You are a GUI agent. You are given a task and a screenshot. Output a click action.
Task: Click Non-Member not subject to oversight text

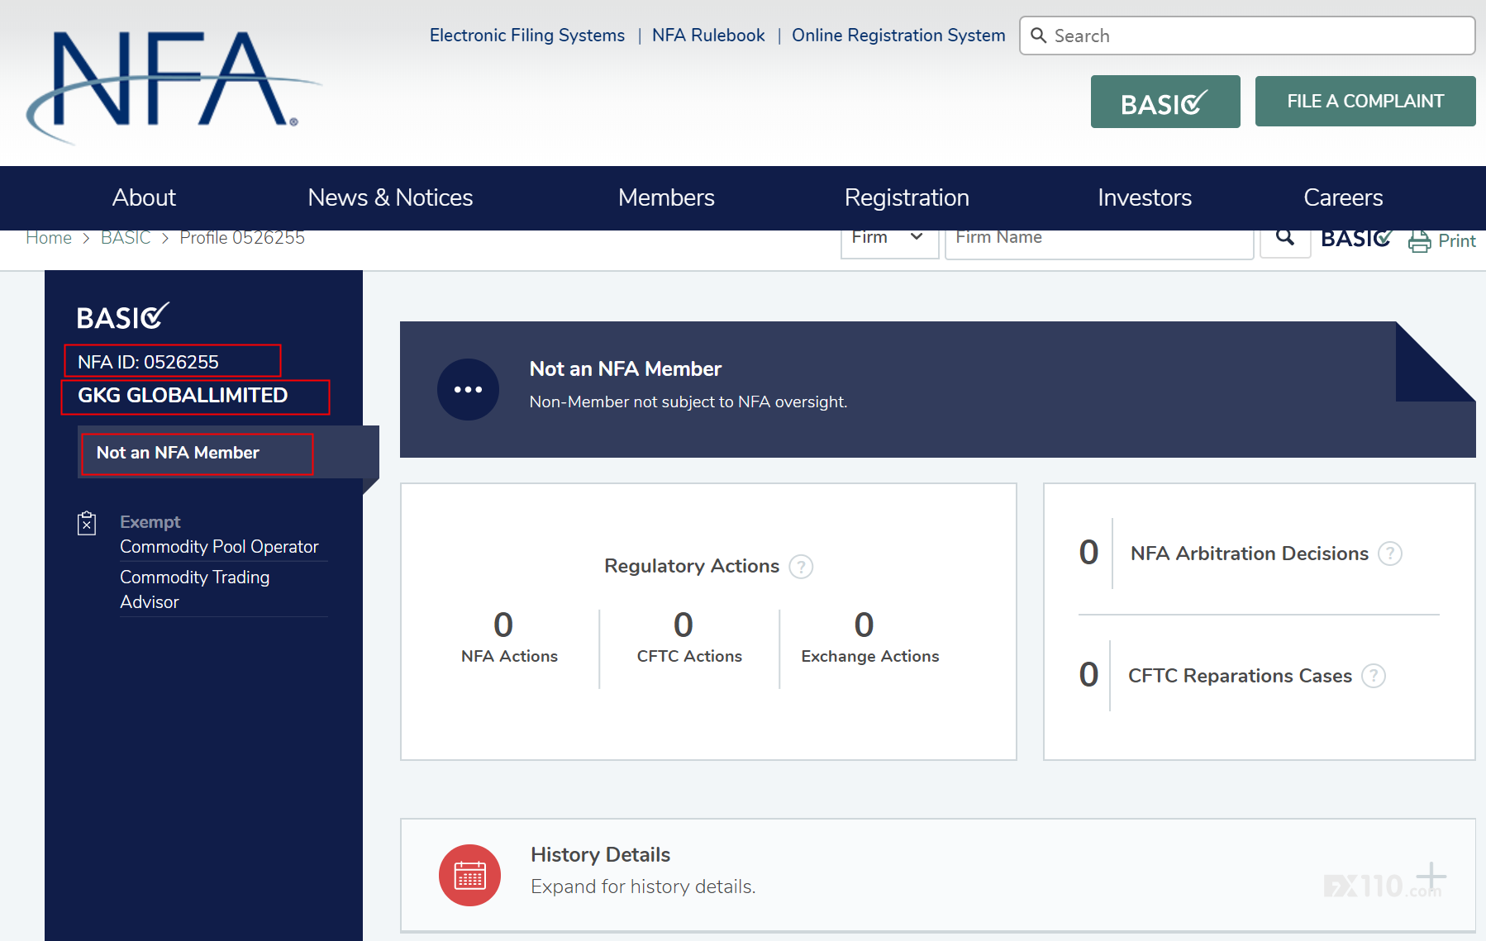click(688, 402)
